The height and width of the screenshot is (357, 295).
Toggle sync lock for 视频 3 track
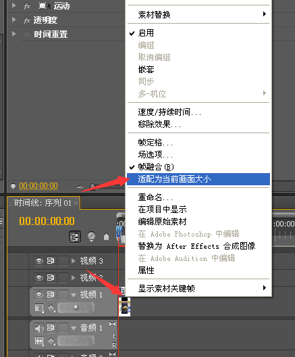51,261
